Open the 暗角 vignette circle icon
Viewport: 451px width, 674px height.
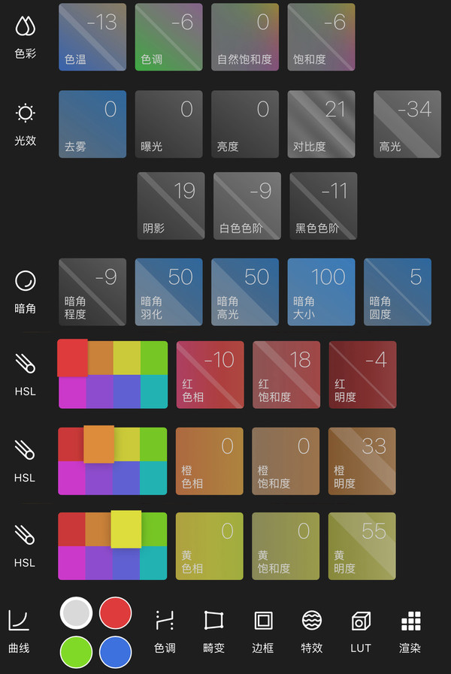pos(25,281)
